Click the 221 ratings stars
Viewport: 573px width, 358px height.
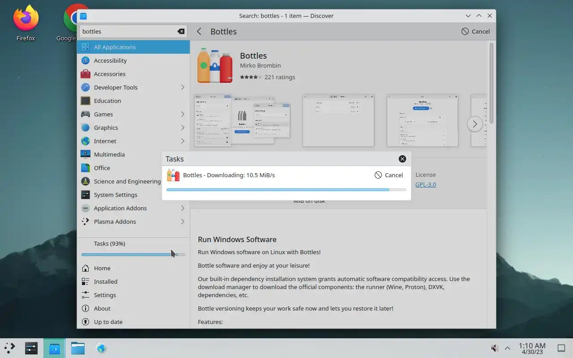click(x=251, y=77)
